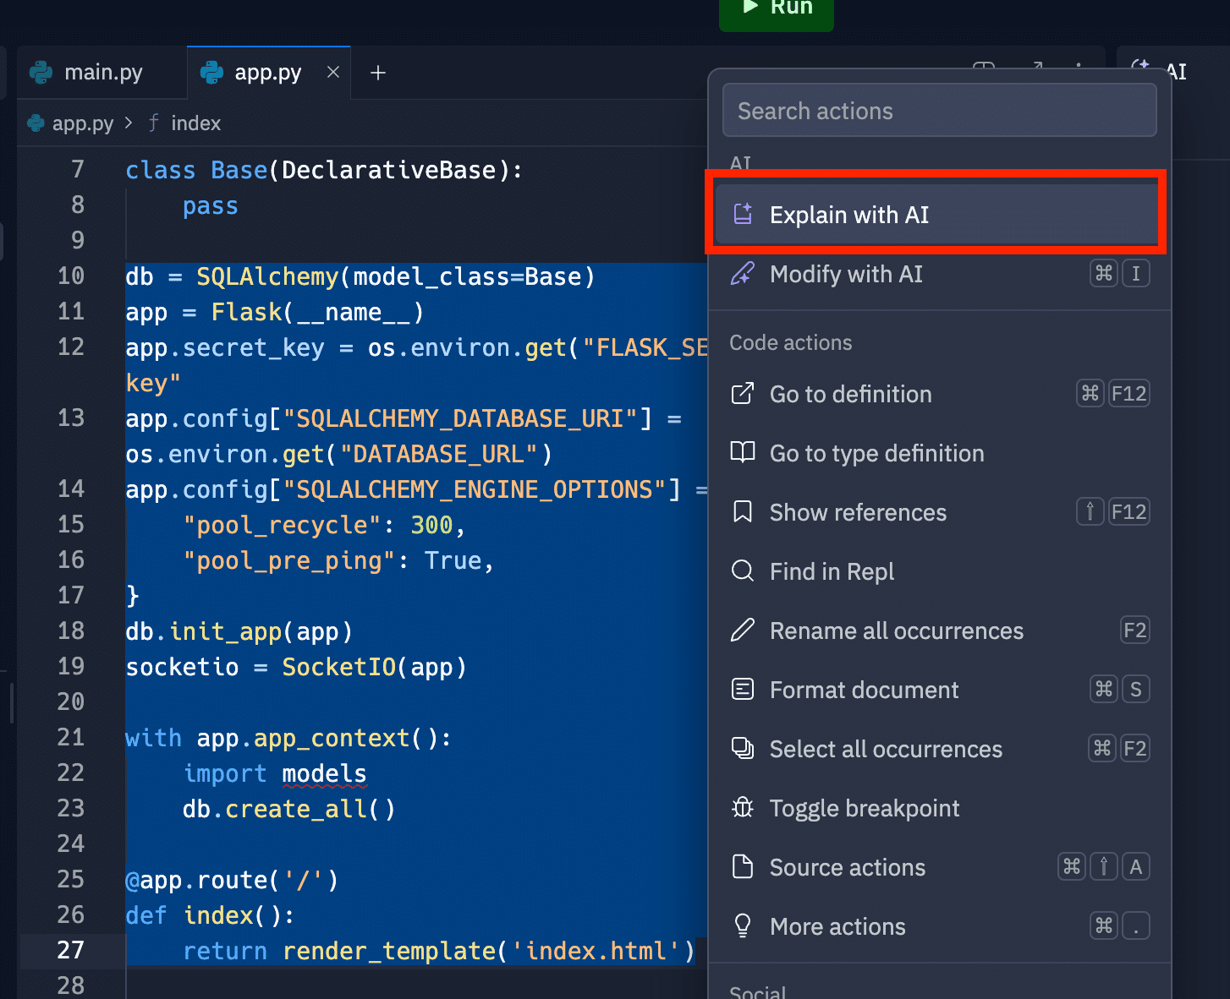Click the Find in Repl magnifier icon
This screenshot has height=999, width=1230.
pos(743,571)
